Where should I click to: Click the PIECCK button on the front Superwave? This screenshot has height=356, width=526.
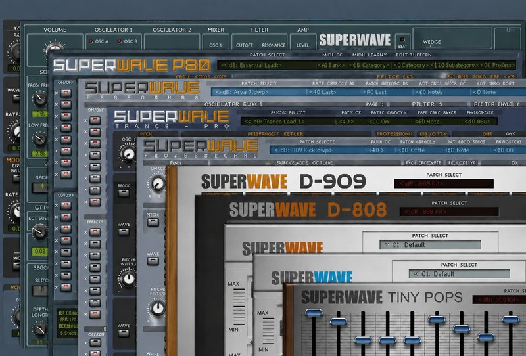coord(153,222)
